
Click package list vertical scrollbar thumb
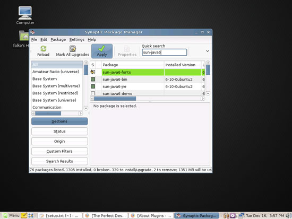[x=208, y=70]
